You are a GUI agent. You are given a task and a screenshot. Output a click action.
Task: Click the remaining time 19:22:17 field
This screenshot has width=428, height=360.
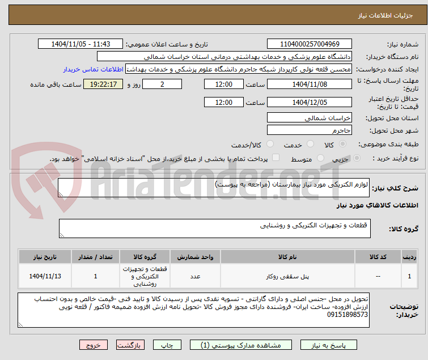coord(103,84)
